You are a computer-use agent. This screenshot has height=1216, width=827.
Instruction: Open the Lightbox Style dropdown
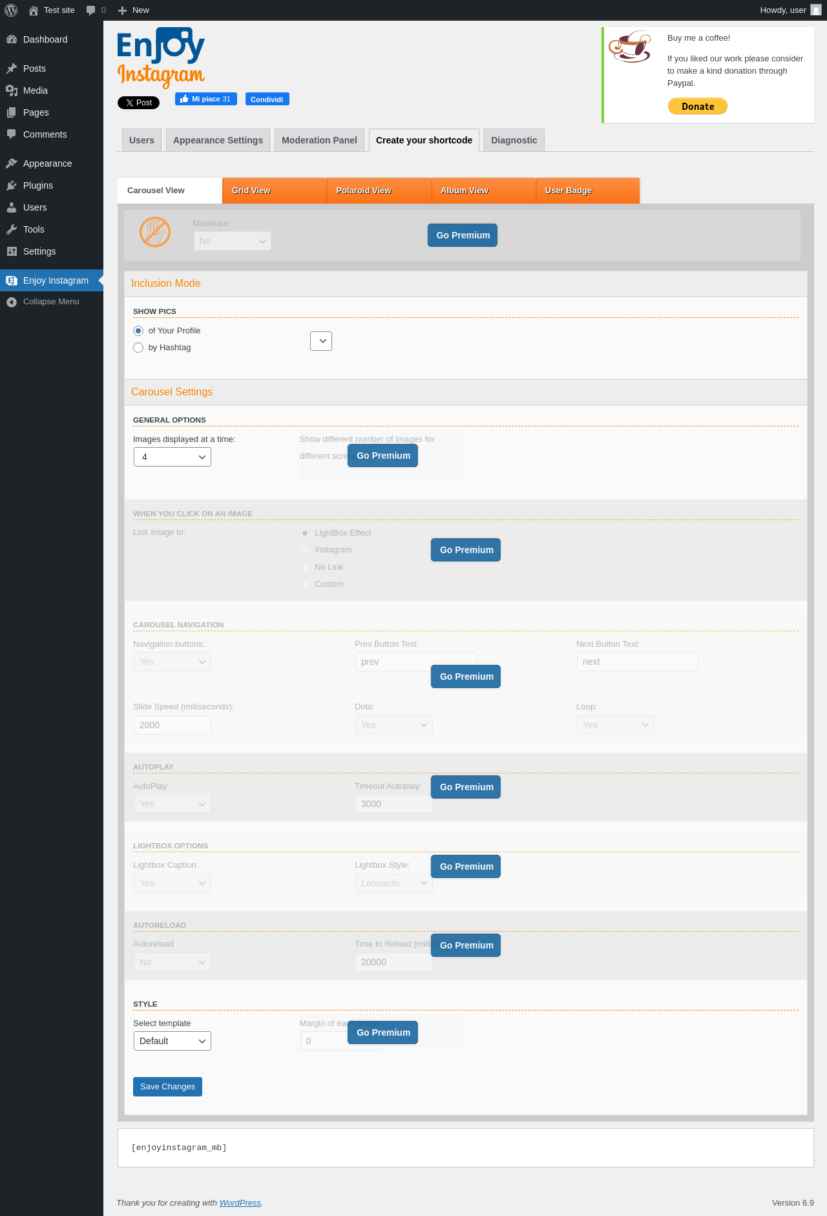click(x=394, y=883)
